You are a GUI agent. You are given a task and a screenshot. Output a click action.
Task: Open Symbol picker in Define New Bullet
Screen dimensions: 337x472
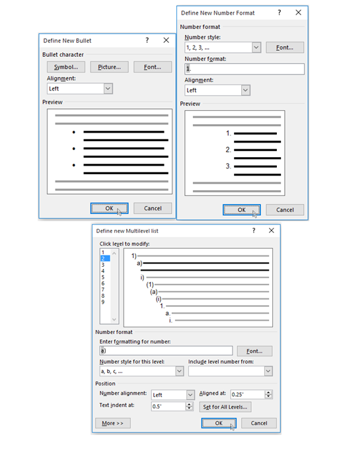click(65, 67)
